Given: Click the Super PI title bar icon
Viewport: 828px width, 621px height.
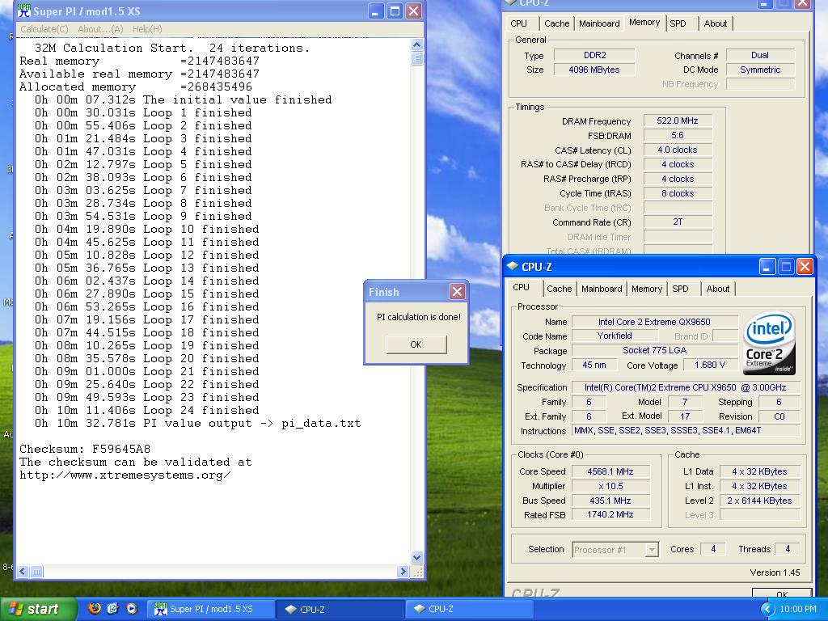Looking at the screenshot, I should coord(23,11).
